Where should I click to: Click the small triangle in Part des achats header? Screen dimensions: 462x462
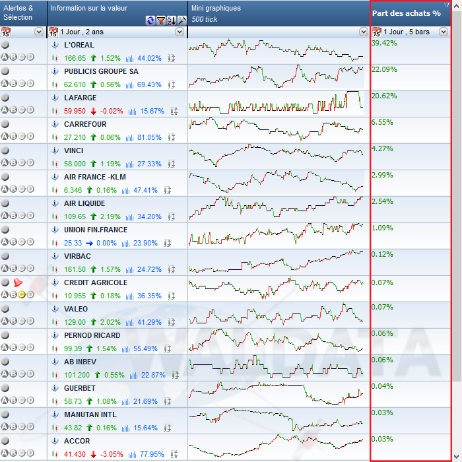(x=447, y=5)
